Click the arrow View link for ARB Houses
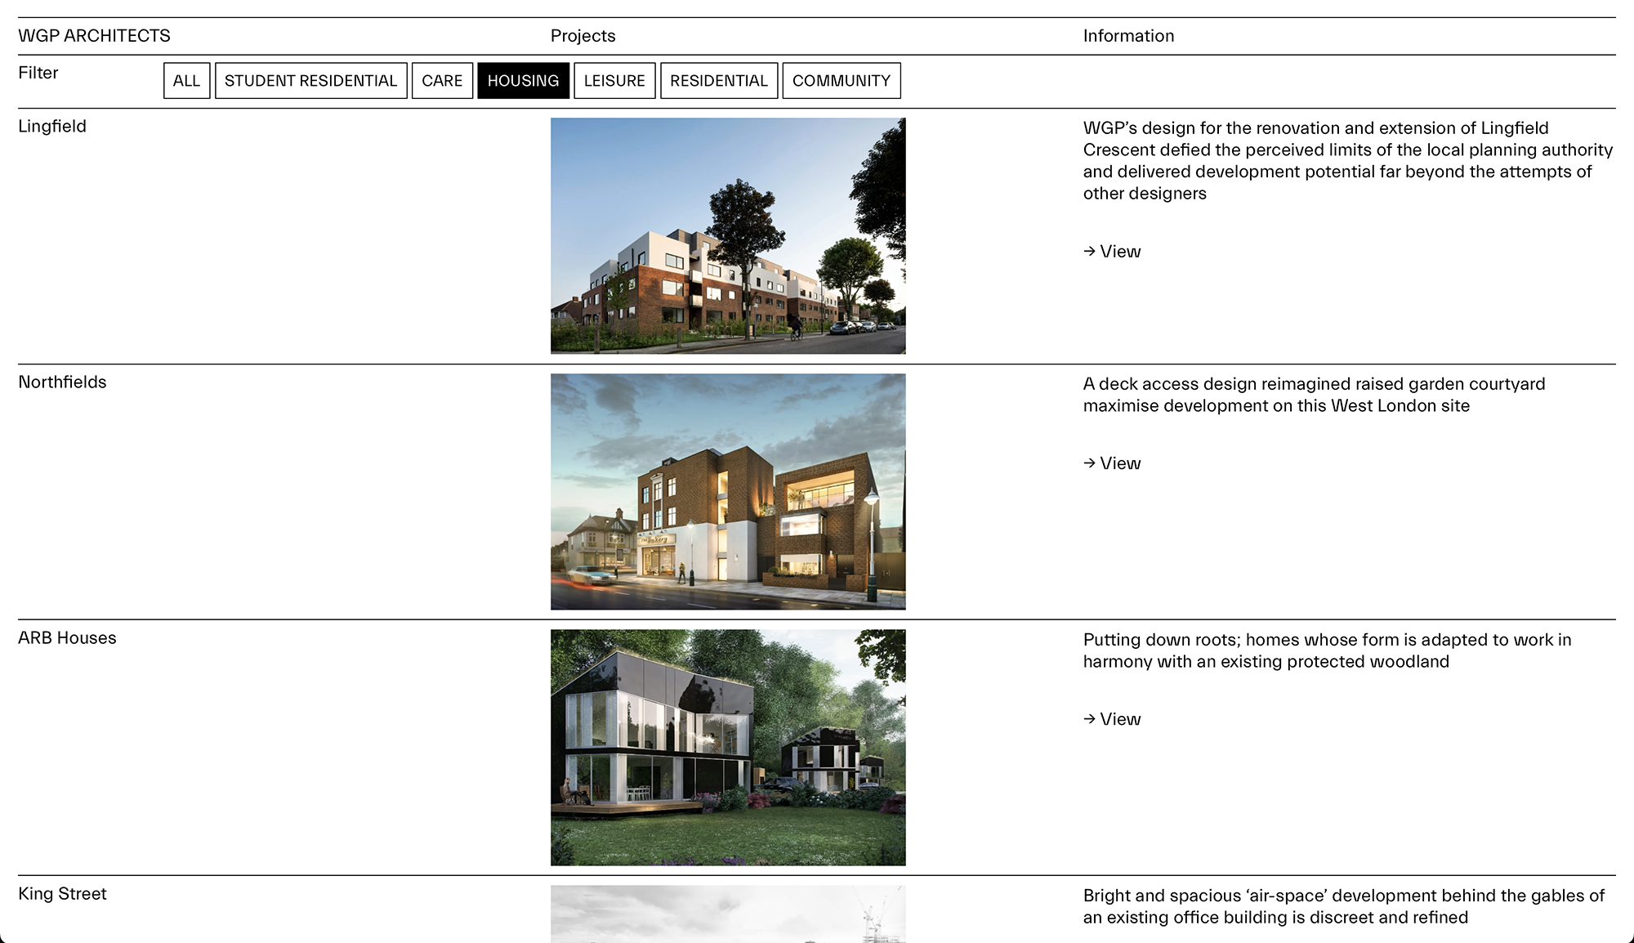Screen dimensions: 1634x943 point(1112,719)
